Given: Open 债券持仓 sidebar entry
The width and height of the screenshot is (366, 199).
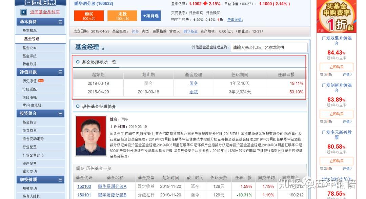Looking at the screenshot, I should coord(29,131).
